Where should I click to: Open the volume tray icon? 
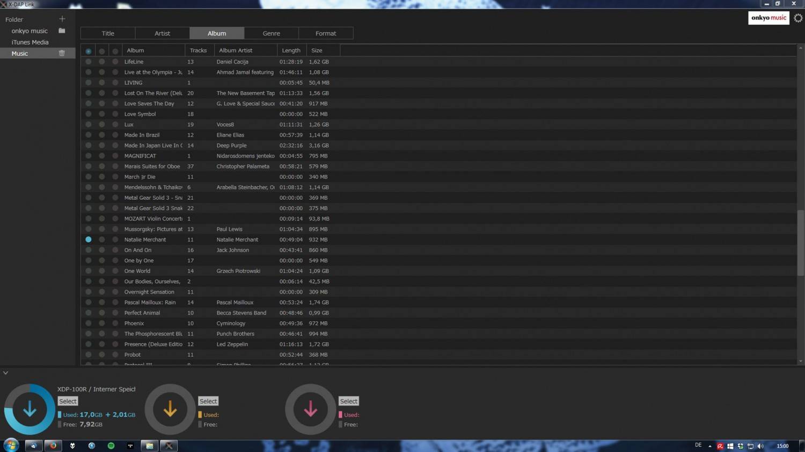point(760,446)
